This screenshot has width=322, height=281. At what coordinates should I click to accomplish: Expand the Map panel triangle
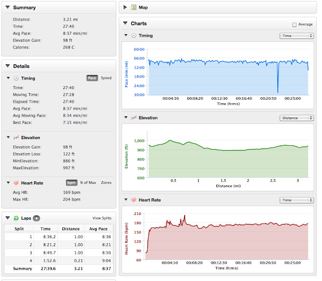tap(125, 8)
